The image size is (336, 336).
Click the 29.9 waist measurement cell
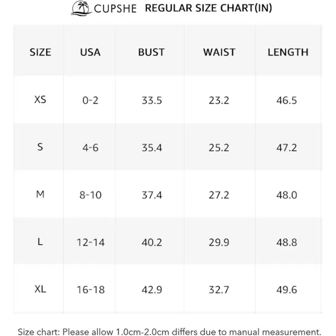coord(219,242)
